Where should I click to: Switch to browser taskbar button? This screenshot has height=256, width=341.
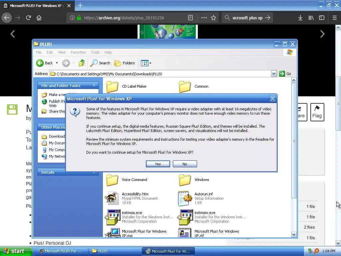pyautogui.click(x=62, y=251)
